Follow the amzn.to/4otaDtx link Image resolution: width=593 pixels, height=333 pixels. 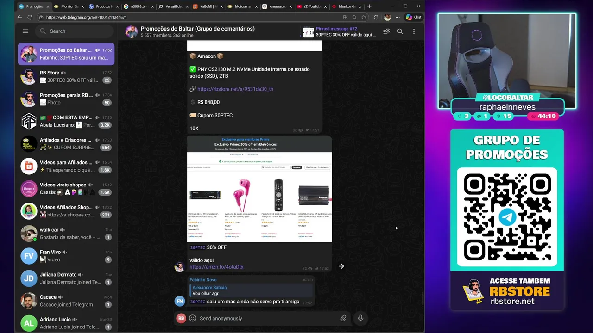click(x=216, y=267)
